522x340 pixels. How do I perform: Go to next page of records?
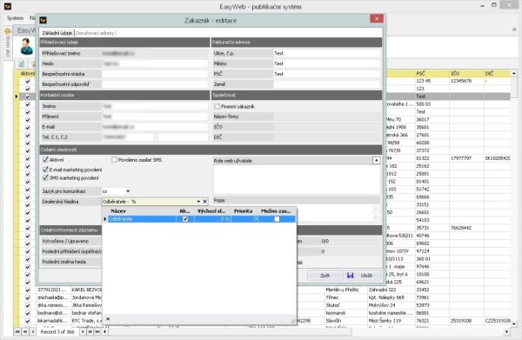tap(90, 331)
